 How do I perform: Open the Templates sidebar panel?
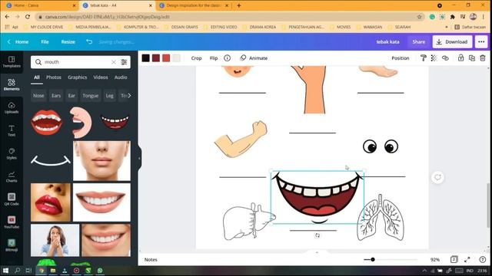click(x=12, y=62)
